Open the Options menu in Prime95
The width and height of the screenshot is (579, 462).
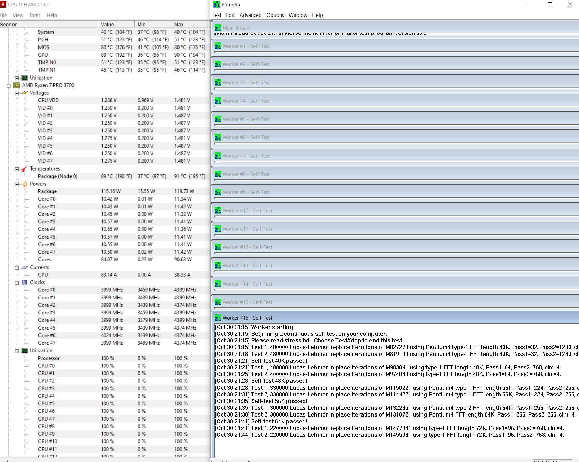click(x=275, y=15)
